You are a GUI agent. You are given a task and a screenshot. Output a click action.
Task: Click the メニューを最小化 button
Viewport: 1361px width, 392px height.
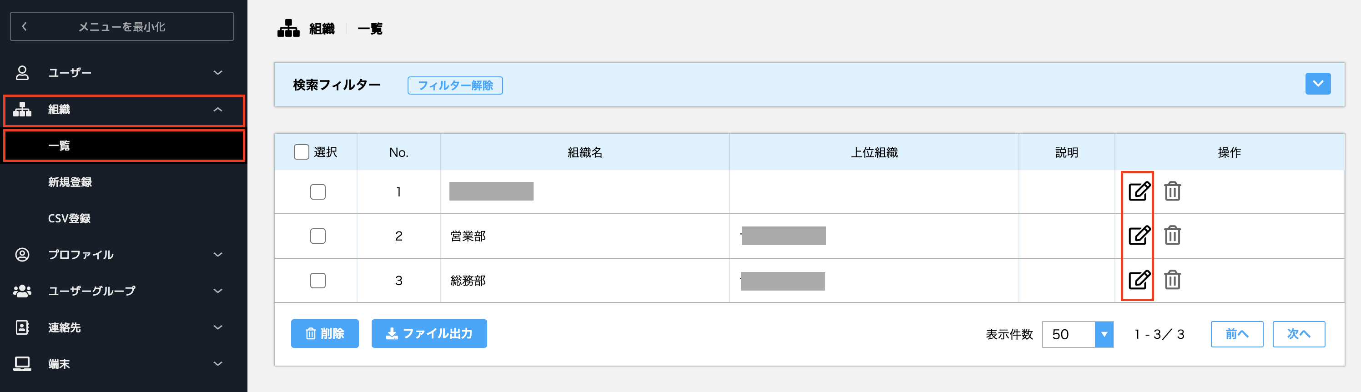pos(121,26)
